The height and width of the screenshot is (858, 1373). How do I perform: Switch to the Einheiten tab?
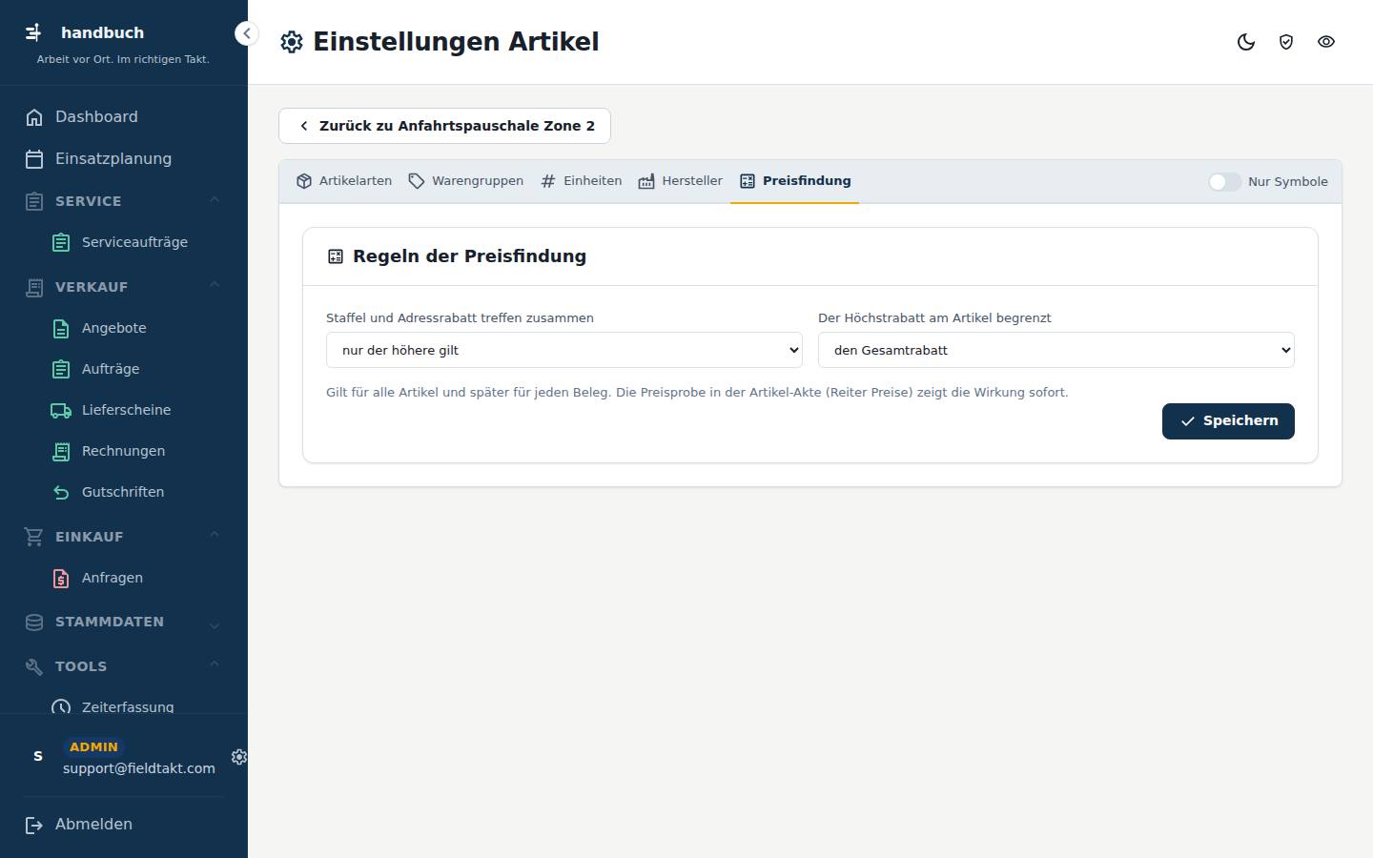tap(581, 181)
